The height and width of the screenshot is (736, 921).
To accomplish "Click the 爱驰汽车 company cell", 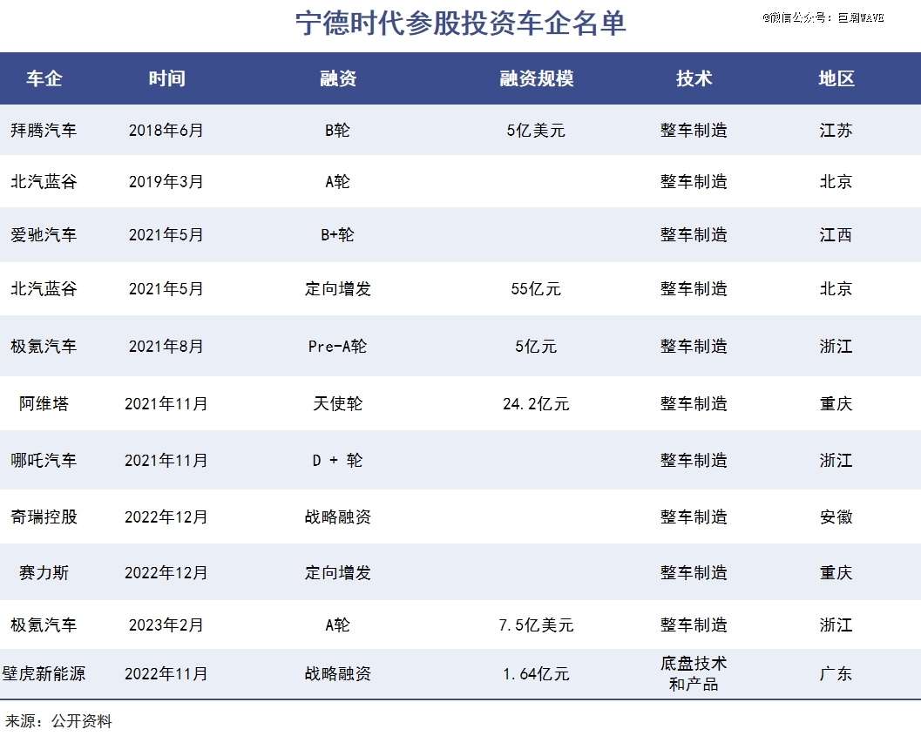I will [44, 234].
